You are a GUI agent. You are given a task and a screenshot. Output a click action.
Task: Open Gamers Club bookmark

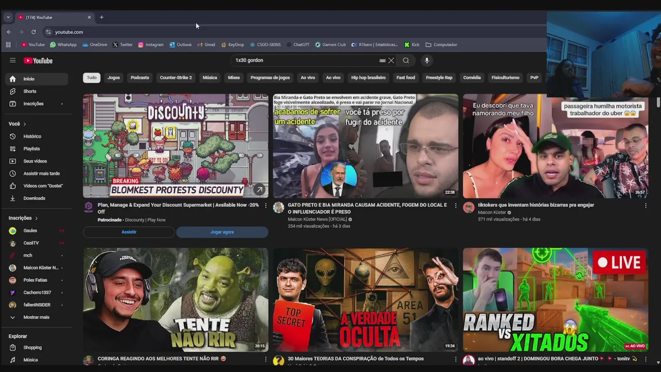tap(330, 45)
